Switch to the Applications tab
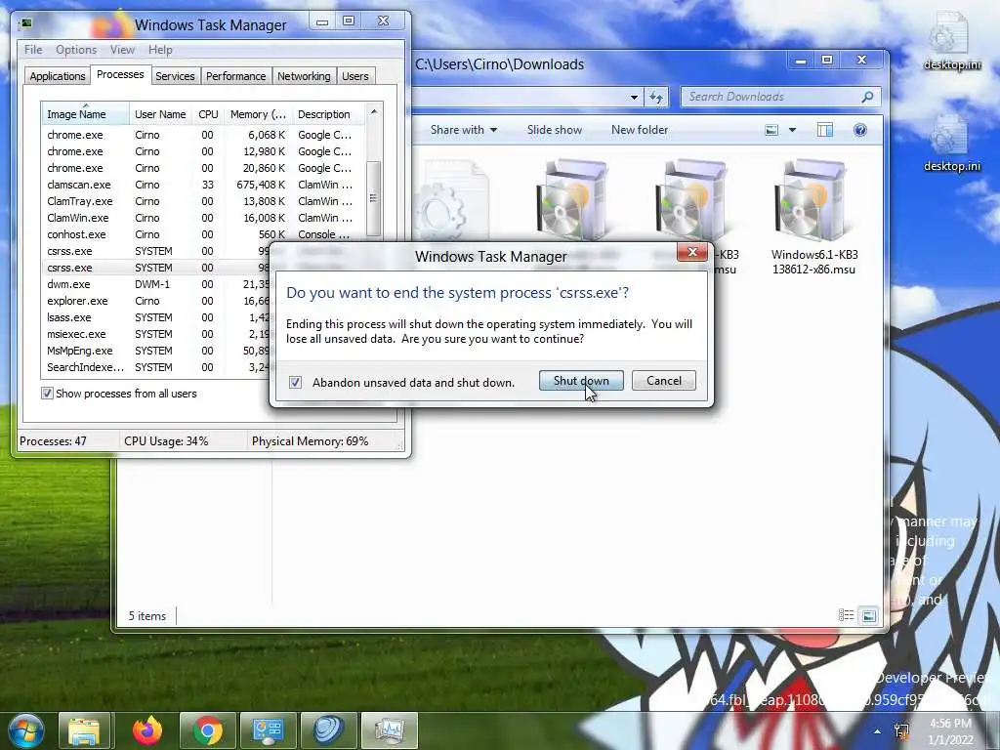Viewport: 1000px width, 750px height. click(x=58, y=76)
